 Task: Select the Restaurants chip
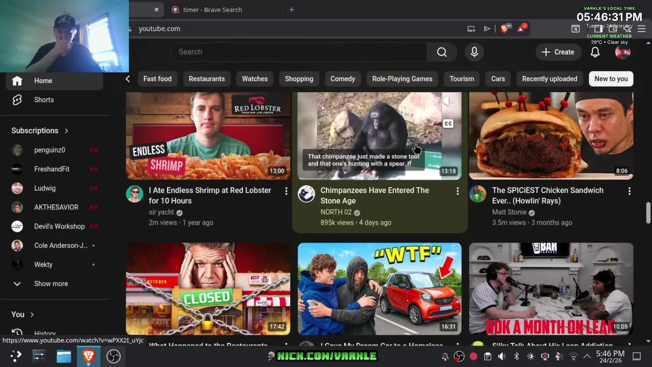[x=207, y=78]
